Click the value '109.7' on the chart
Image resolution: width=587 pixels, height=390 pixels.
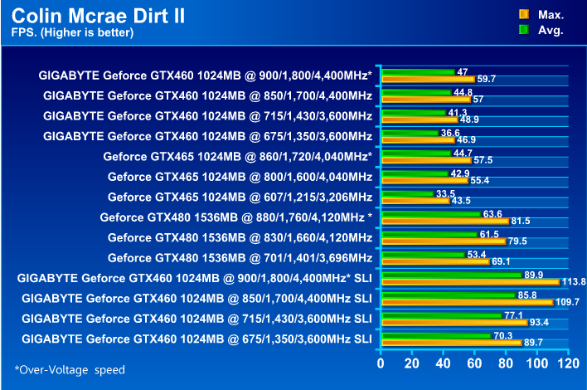tap(568, 301)
